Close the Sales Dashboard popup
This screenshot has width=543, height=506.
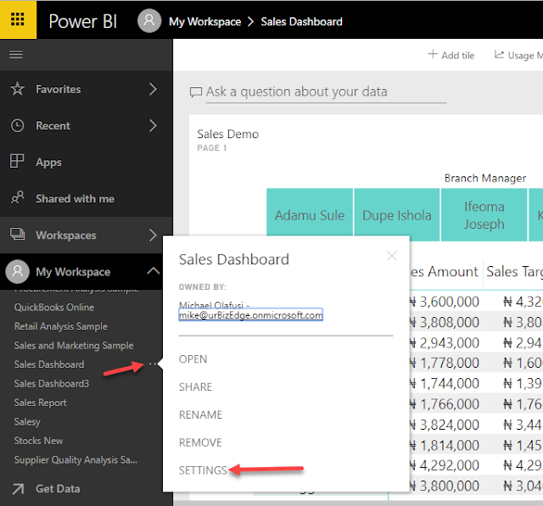pos(391,255)
